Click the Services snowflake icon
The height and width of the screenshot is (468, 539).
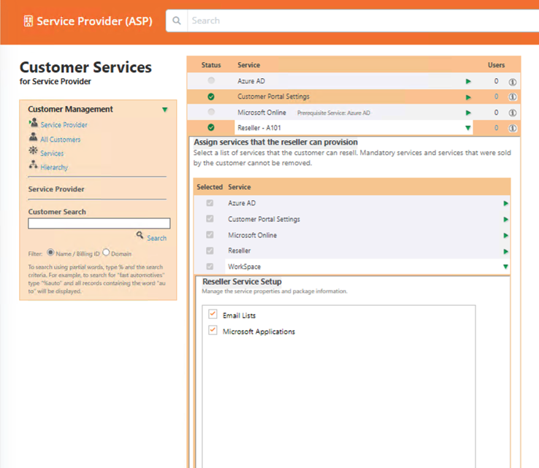[x=33, y=150]
